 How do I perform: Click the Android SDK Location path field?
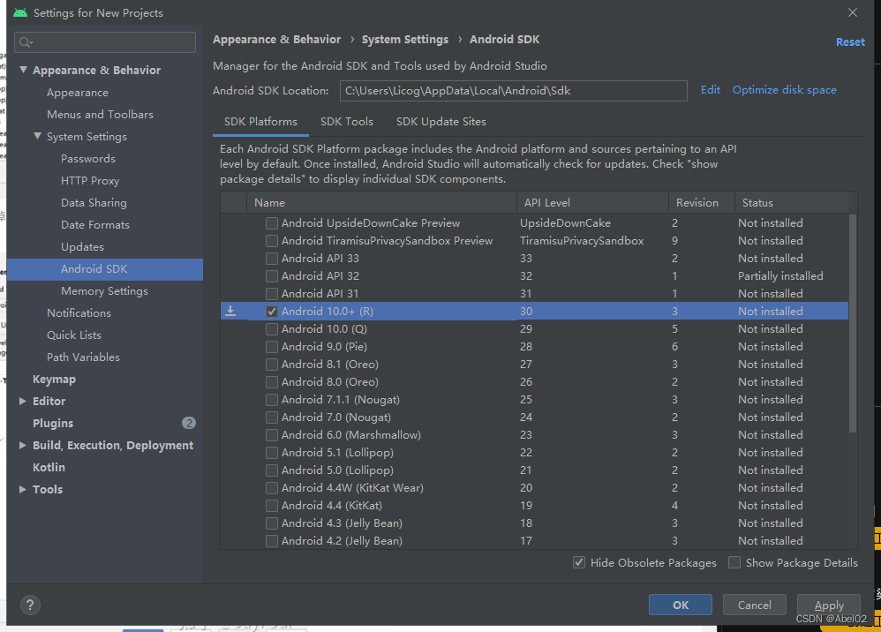click(514, 90)
